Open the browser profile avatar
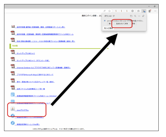Screen dimensions: 166x137 tap(150, 11)
